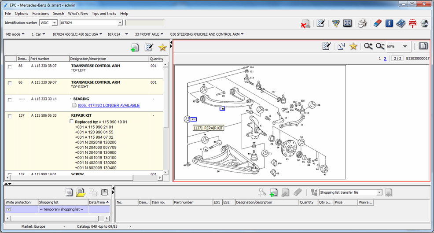
Task: Check the BEARING row checkbox
Action: pos(10,100)
